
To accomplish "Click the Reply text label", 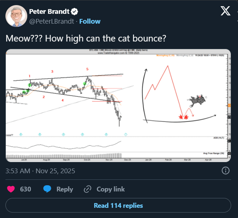I will 65,189.
